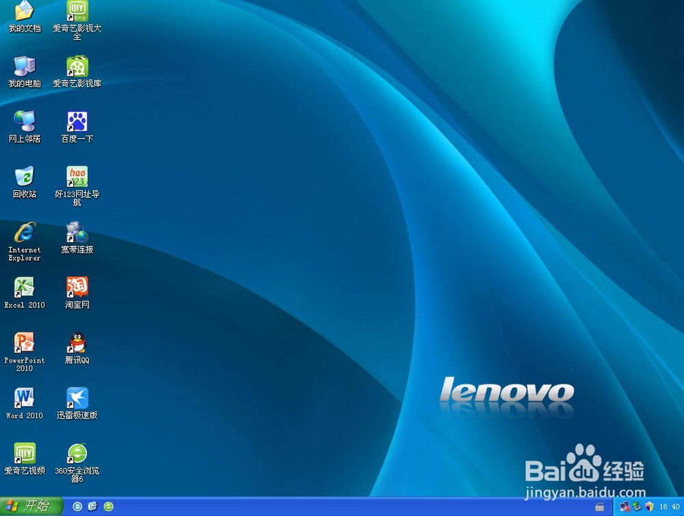
Task: Click the keyboard language bar icon
Action: (600, 507)
